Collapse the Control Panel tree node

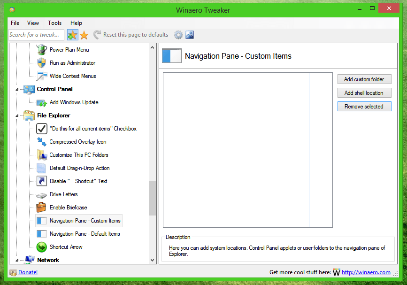coord(18,89)
